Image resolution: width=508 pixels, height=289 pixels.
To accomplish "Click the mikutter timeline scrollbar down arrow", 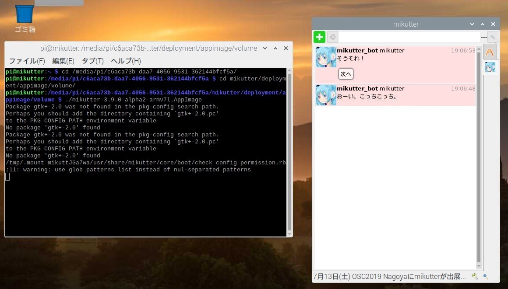I will point(479,266).
